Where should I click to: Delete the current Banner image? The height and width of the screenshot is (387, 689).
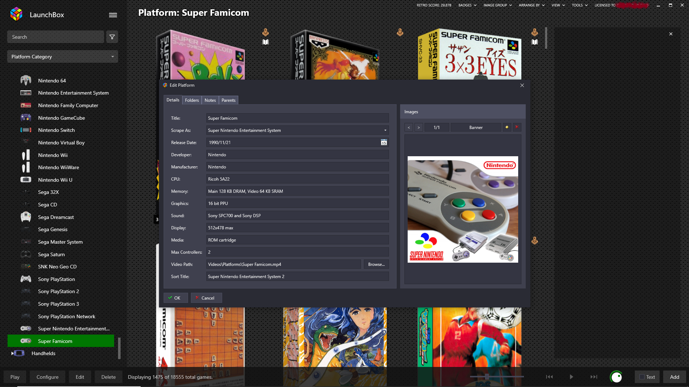[x=517, y=127]
